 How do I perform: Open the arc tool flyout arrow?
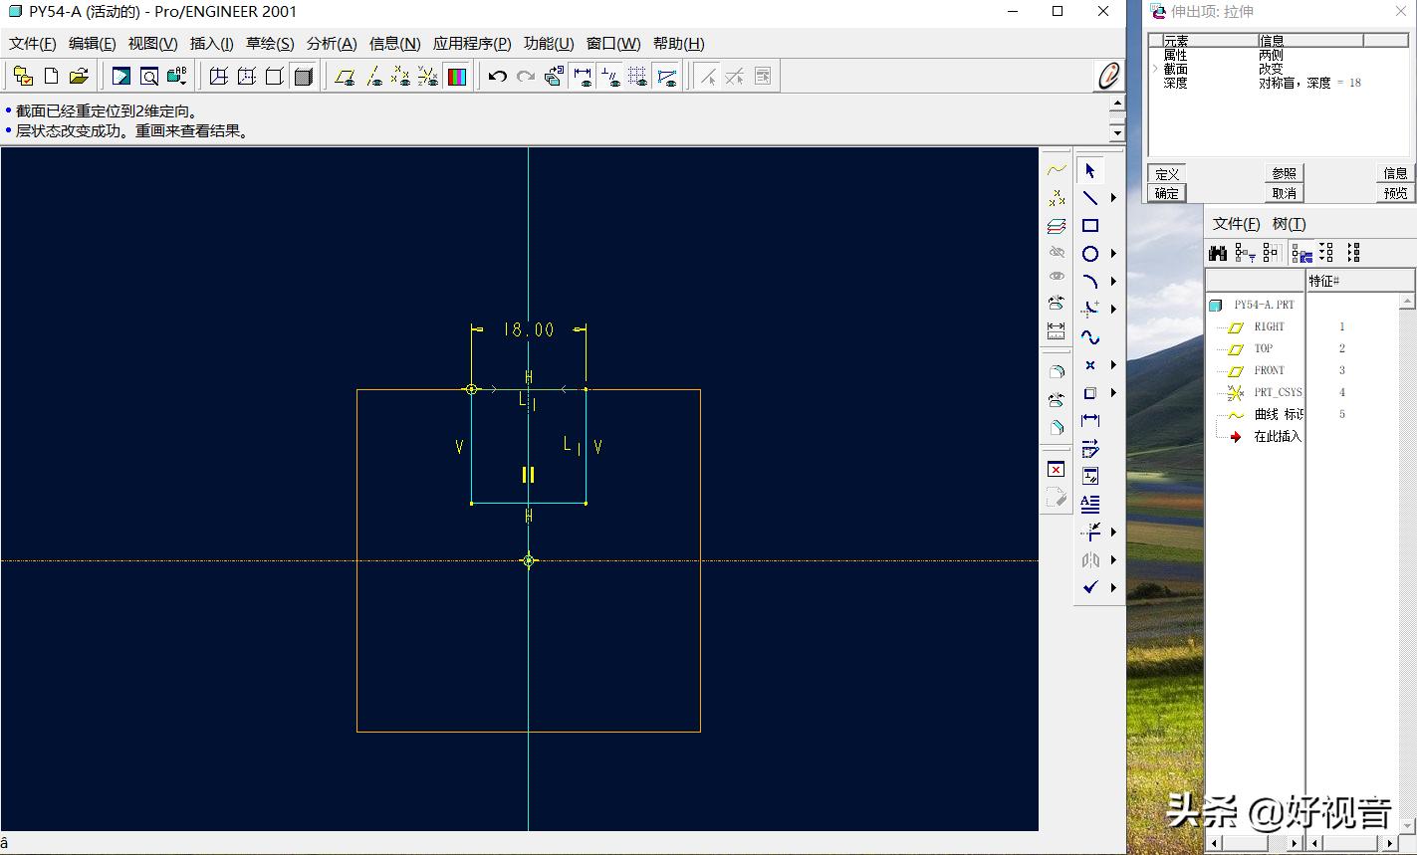(1113, 282)
